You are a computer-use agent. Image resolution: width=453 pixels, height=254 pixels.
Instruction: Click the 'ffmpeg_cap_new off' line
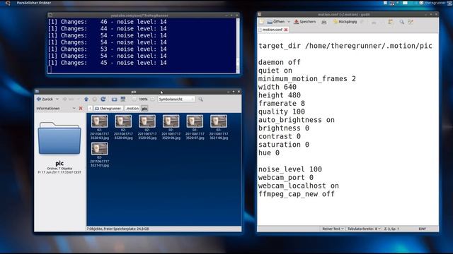coord(297,194)
